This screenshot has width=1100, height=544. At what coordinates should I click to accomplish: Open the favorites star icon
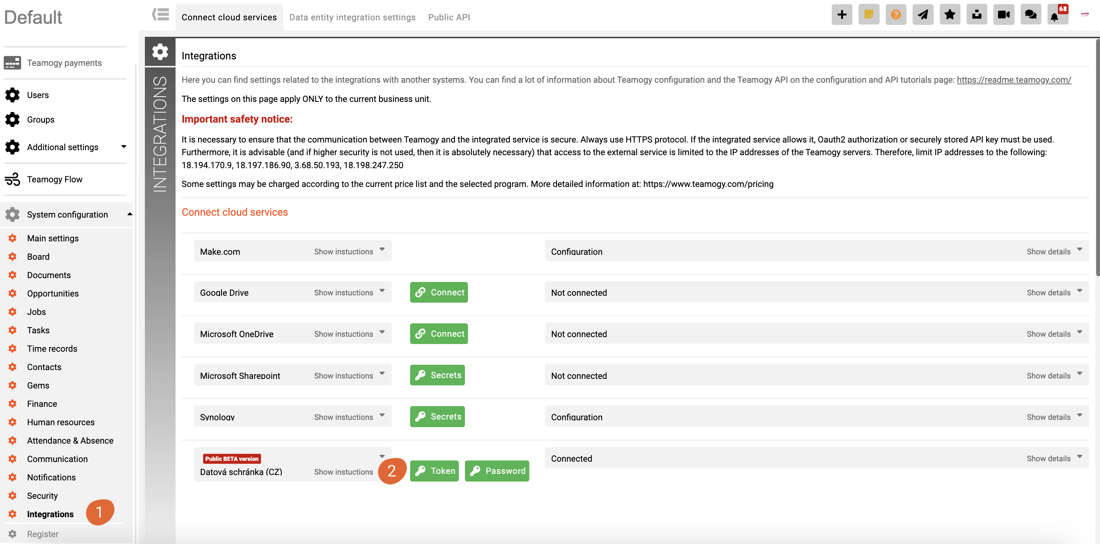click(950, 15)
